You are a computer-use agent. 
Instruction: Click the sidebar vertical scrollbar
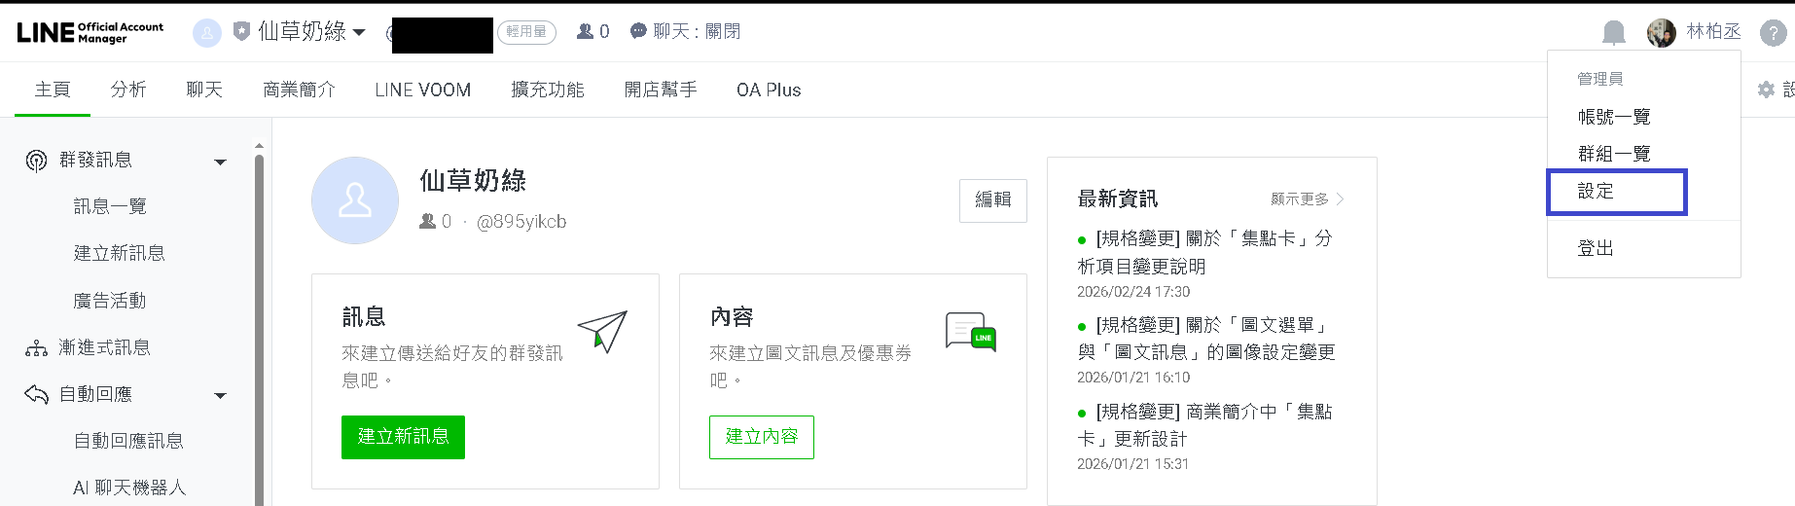[259, 321]
